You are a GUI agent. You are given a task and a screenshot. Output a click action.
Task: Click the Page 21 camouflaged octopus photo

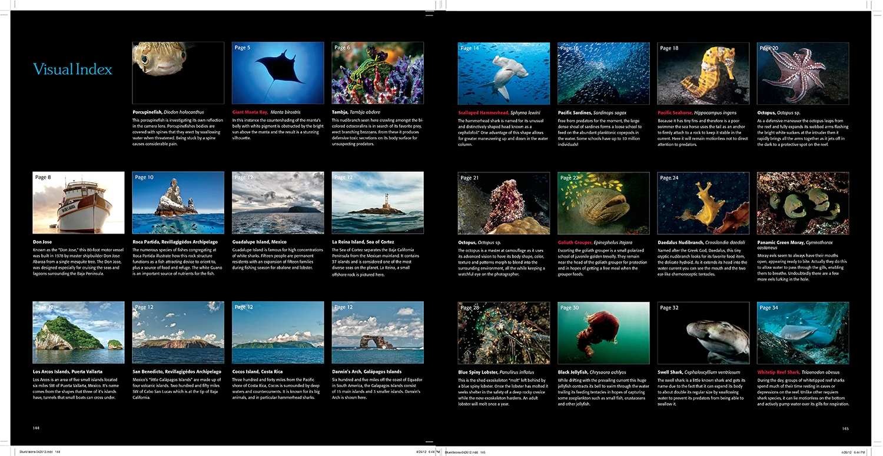pyautogui.click(x=504, y=202)
